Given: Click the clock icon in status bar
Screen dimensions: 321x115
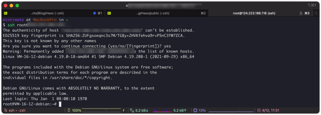Looking at the screenshot, I should pos(259,111).
